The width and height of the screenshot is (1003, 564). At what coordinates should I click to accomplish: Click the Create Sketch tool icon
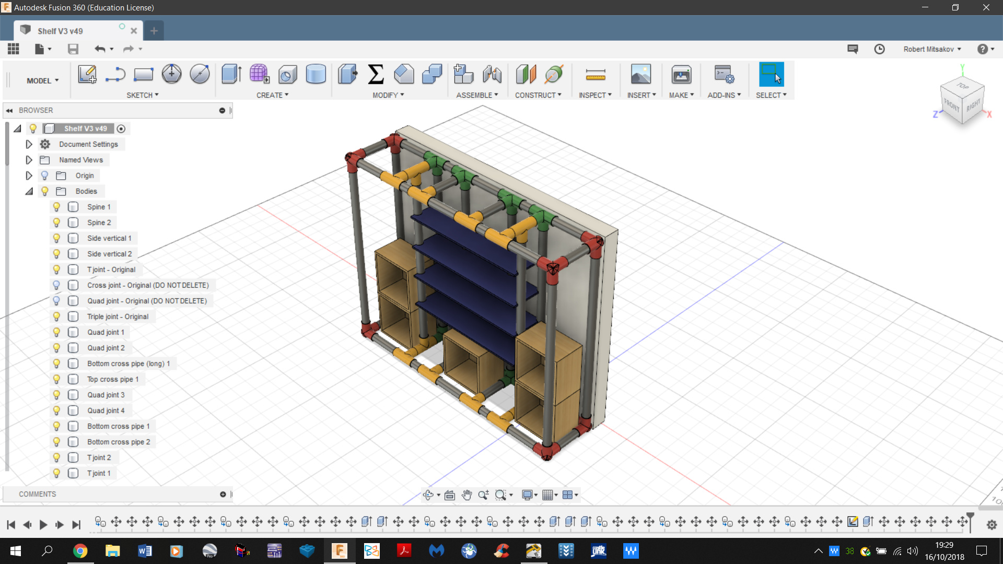87,74
